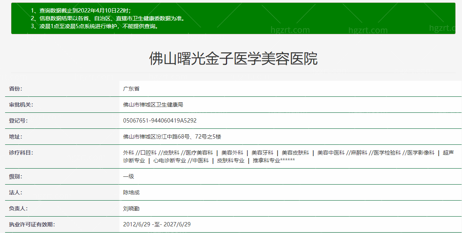Click the 省份 label
The image size is (462, 233).
click(x=15, y=89)
